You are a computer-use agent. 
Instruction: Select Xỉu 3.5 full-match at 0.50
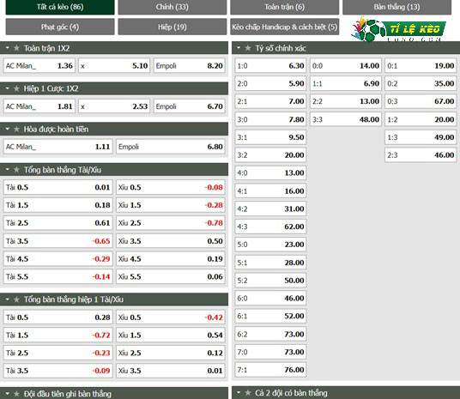click(171, 241)
